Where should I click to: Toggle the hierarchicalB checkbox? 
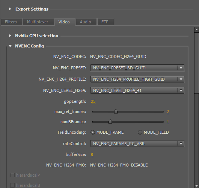(x=12, y=185)
